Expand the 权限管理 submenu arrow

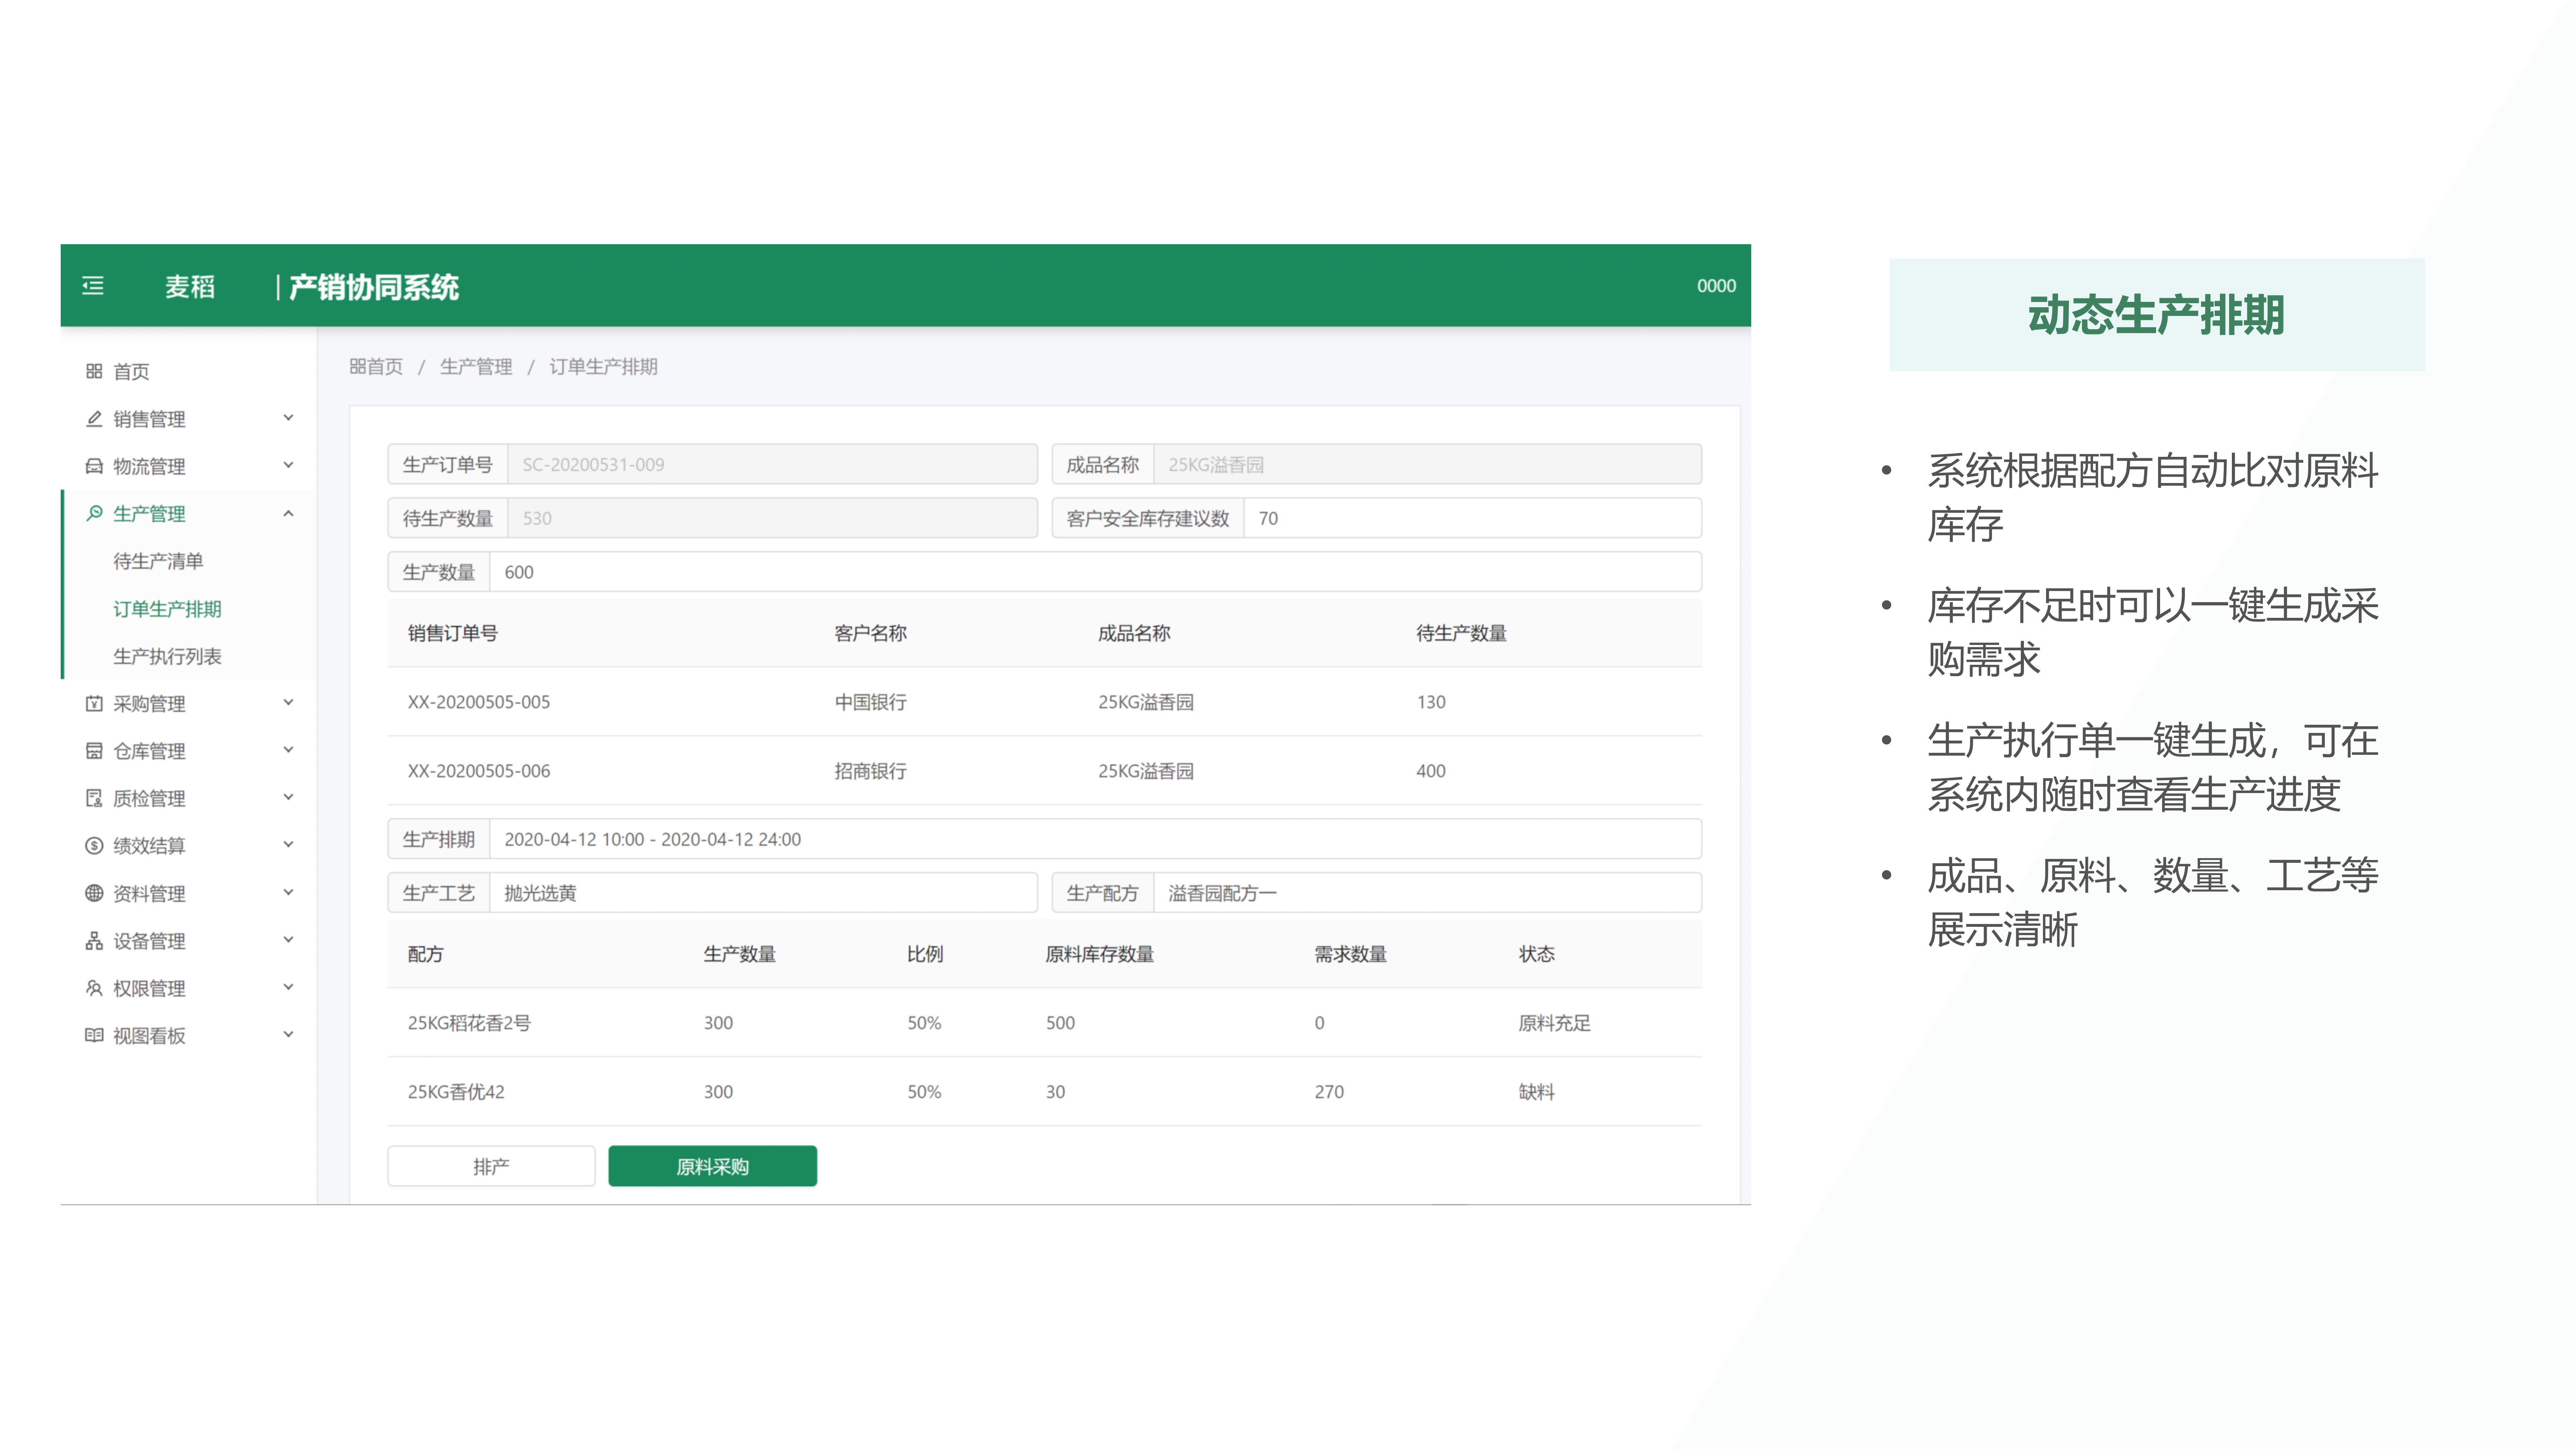point(288,987)
